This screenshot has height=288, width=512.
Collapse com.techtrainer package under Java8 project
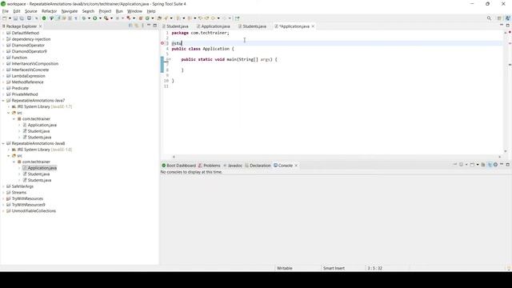click(x=14, y=162)
